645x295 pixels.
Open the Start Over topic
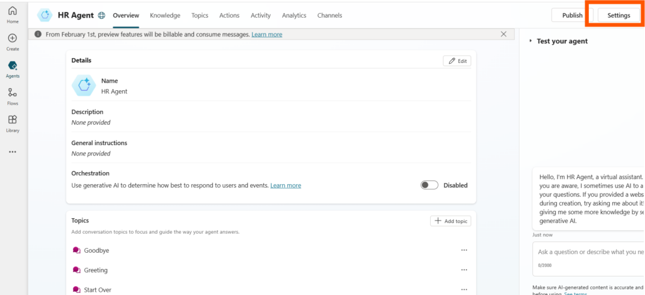coord(98,290)
